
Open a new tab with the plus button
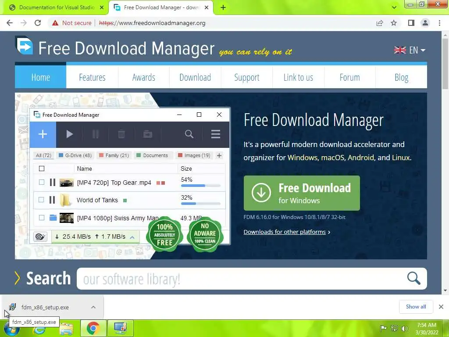coord(223,7)
